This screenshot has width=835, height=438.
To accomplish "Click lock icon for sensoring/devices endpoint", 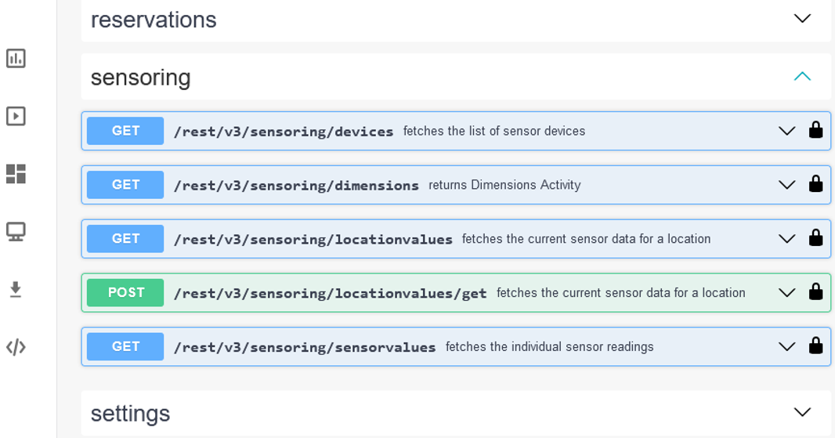I will [816, 130].
